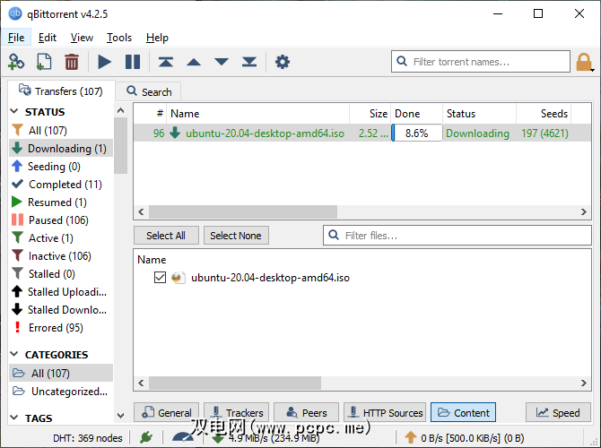Image resolution: width=601 pixels, height=448 pixels.
Task: Open the Peers tab
Action: coord(306,412)
